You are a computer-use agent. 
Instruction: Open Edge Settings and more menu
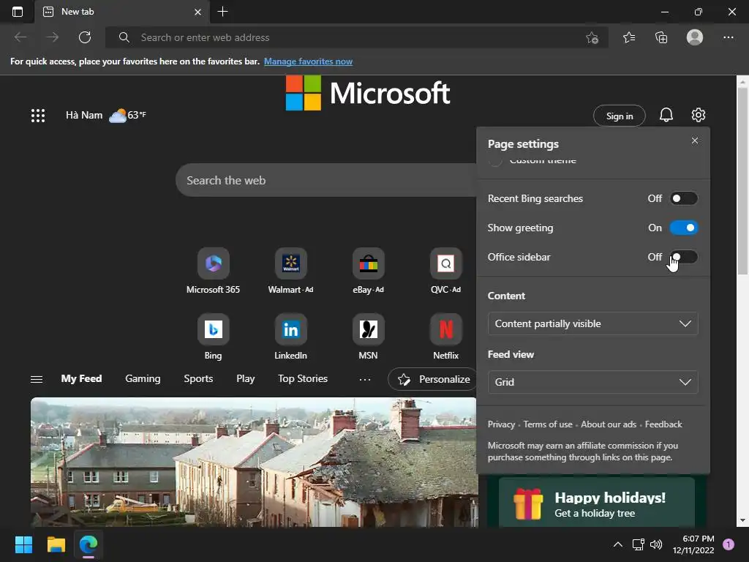click(x=728, y=37)
